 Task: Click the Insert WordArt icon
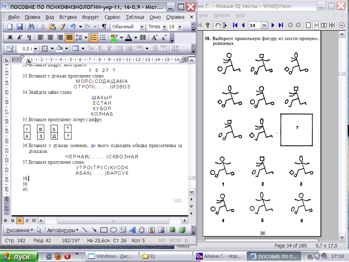133,230
